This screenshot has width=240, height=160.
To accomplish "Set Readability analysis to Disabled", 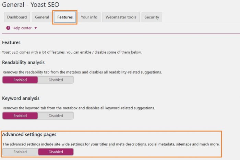I will (x=56, y=80).
